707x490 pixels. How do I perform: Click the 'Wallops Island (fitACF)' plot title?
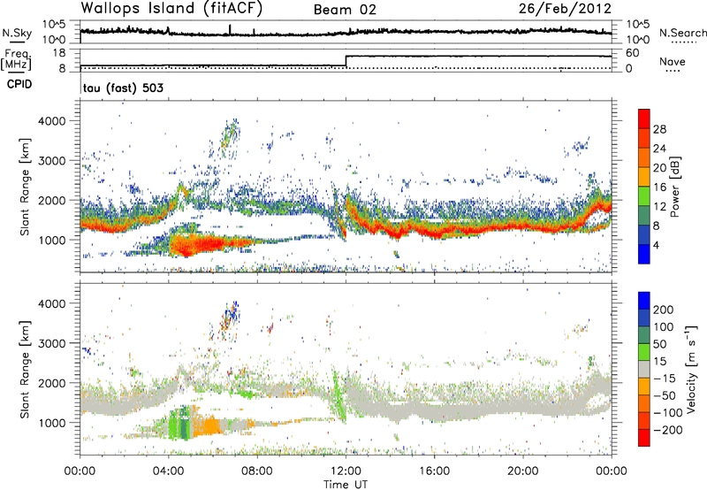point(171,9)
